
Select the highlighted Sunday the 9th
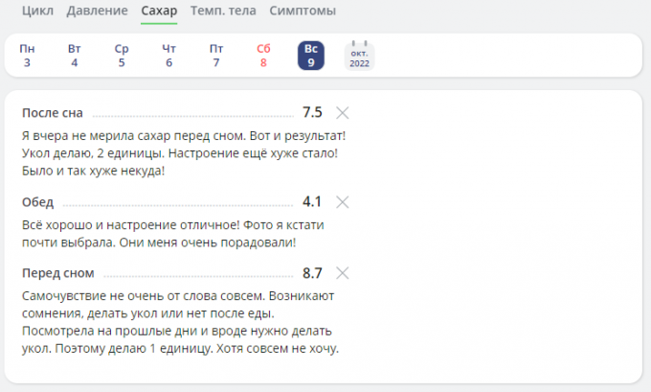point(310,56)
